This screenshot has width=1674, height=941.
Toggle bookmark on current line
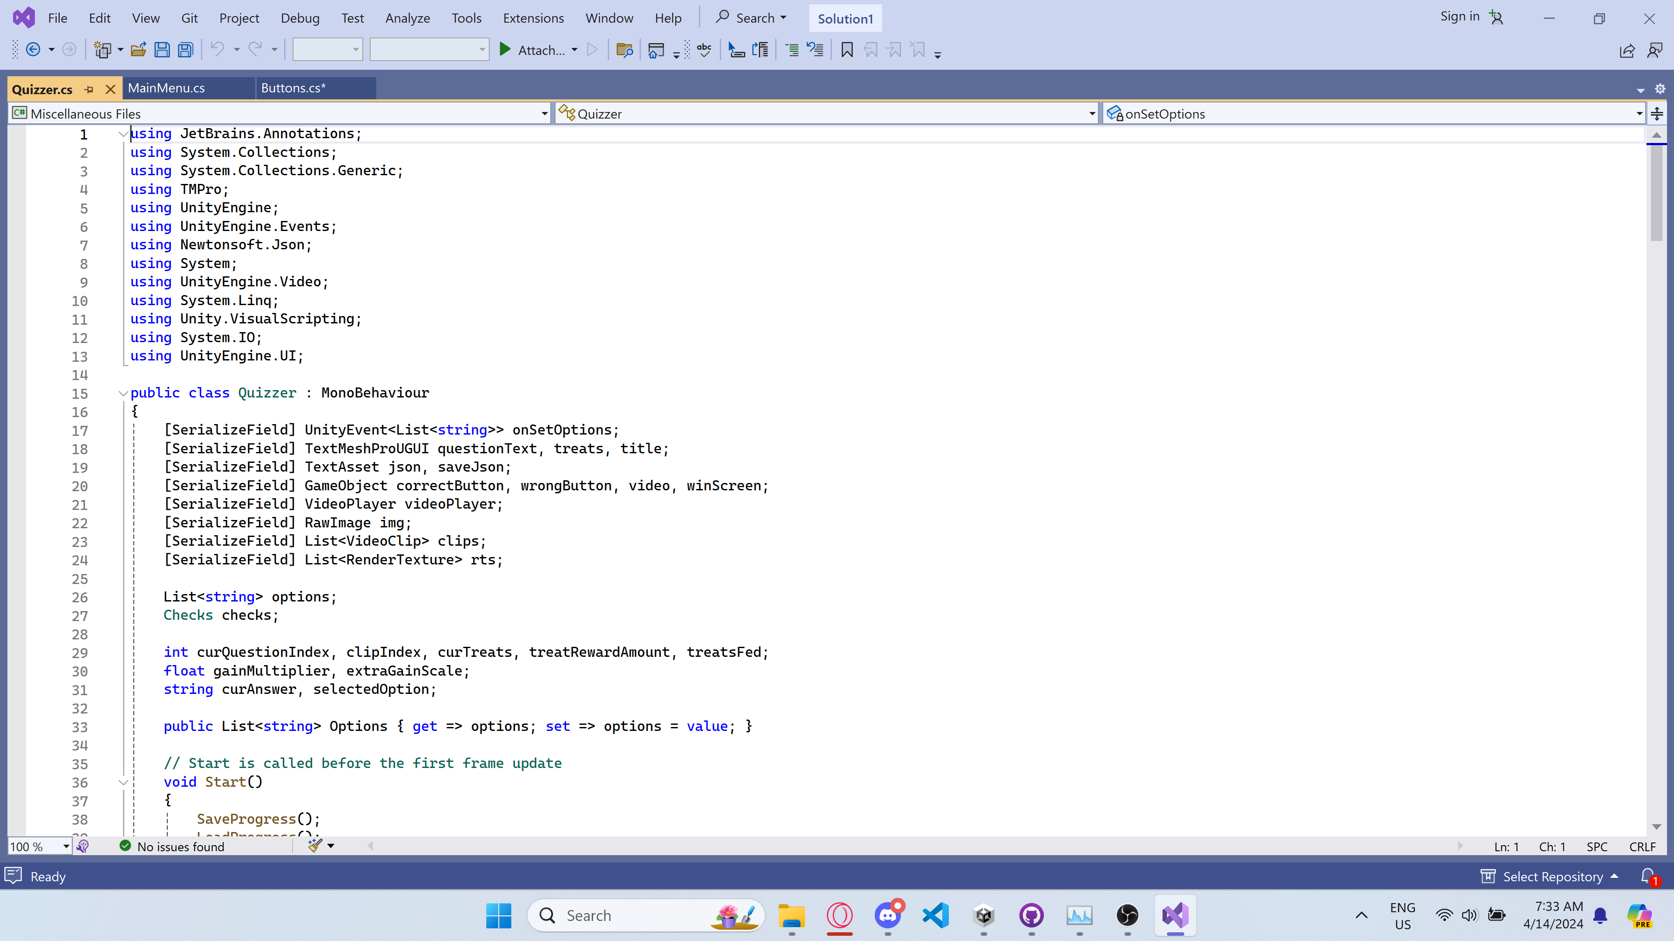847,50
